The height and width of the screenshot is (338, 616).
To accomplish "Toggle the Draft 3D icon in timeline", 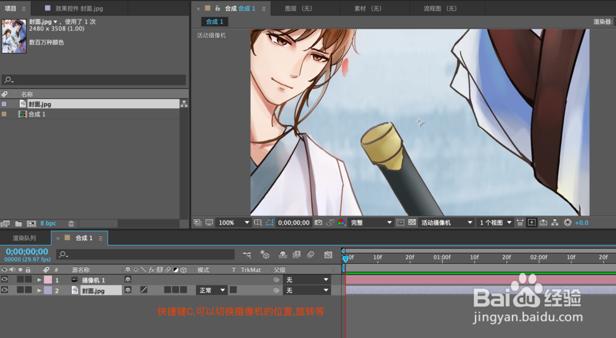I will point(265,255).
